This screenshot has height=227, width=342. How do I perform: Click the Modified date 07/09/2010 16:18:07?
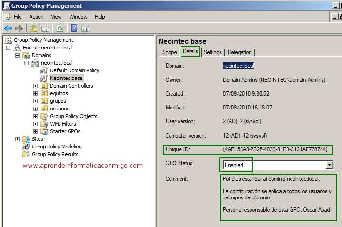point(247,108)
